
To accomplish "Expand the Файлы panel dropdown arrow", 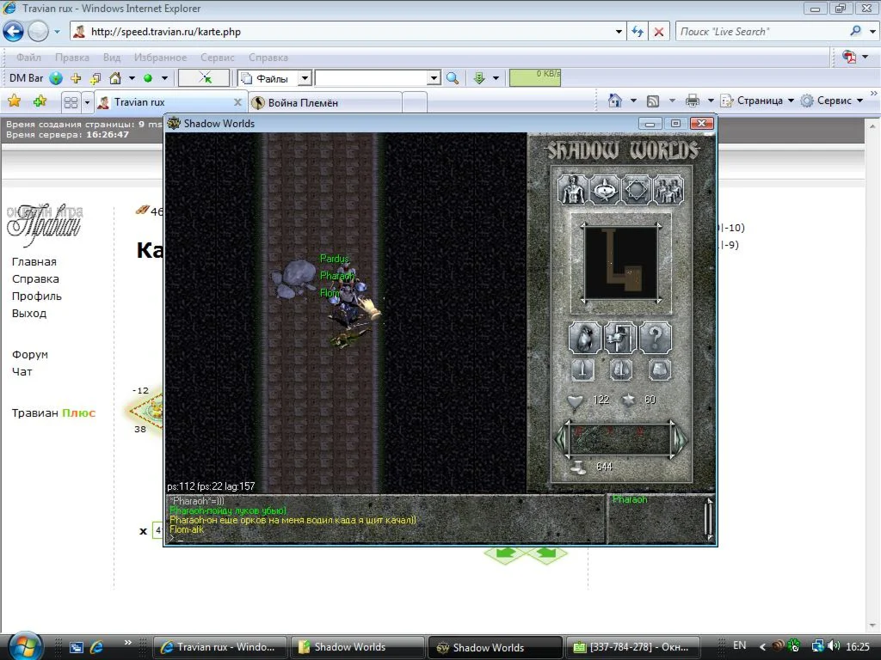I will click(305, 77).
